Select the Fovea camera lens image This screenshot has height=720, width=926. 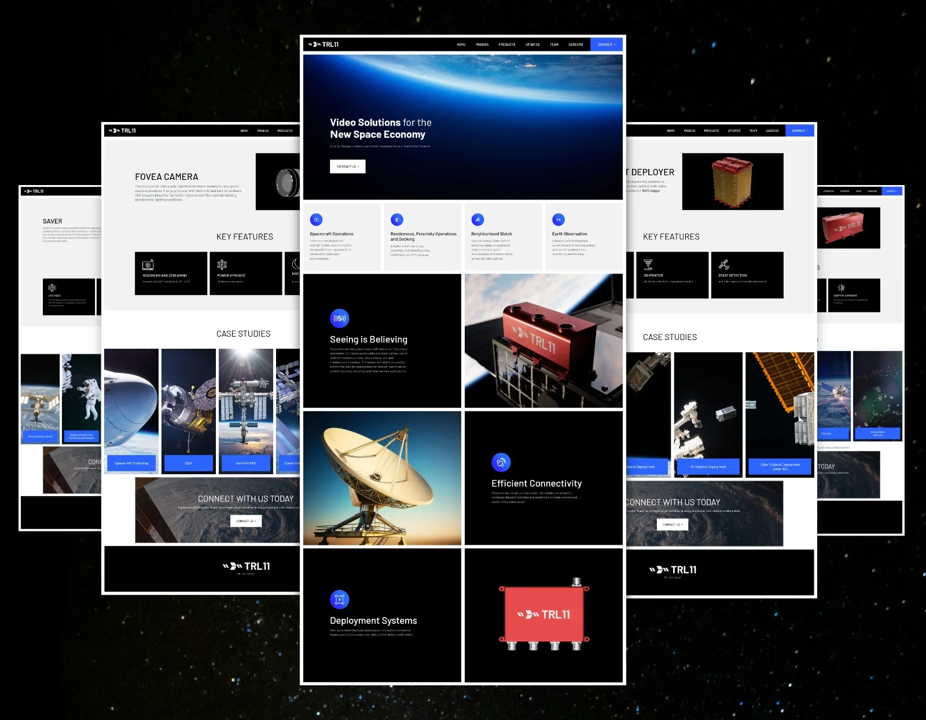(278, 182)
